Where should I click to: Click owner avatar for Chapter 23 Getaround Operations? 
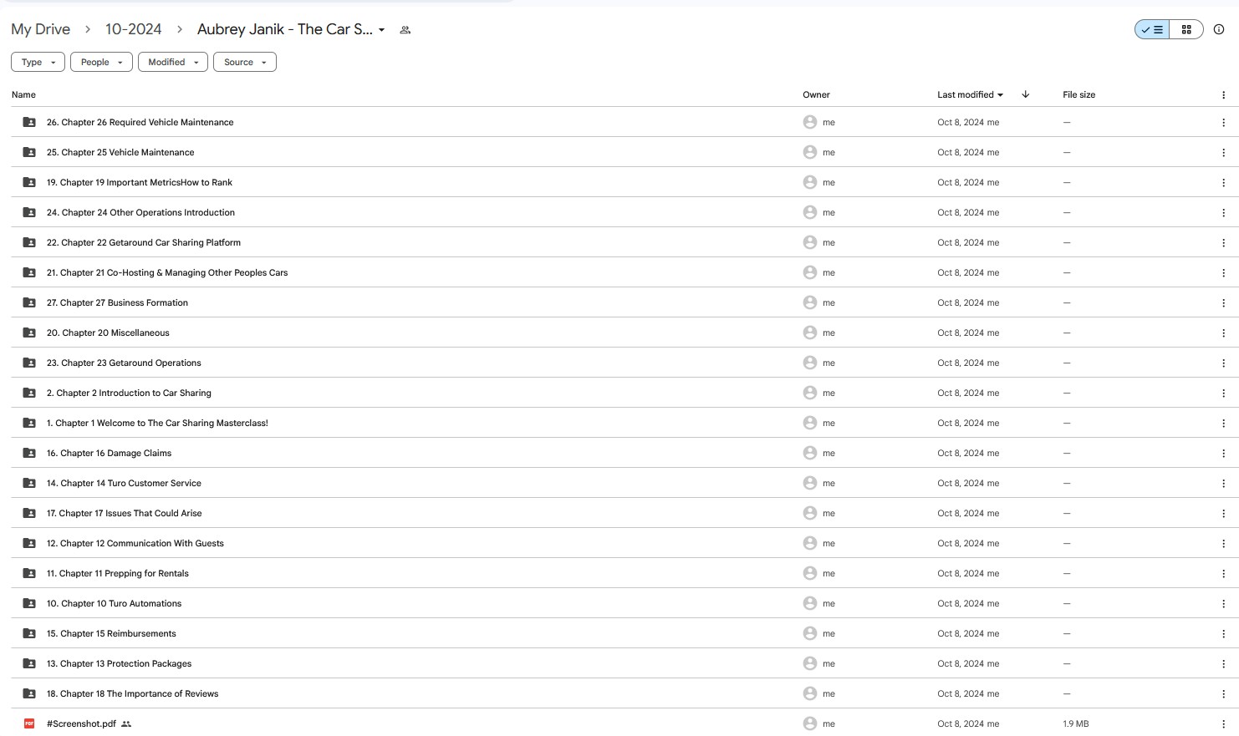tap(810, 363)
